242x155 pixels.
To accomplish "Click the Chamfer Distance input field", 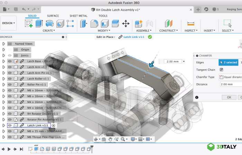I will click(x=231, y=84).
